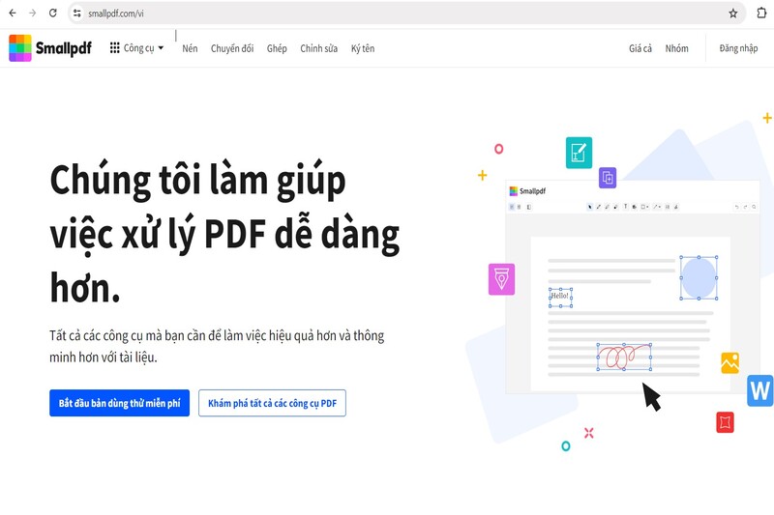Expand the Công cụ dropdown menu

tap(143, 48)
